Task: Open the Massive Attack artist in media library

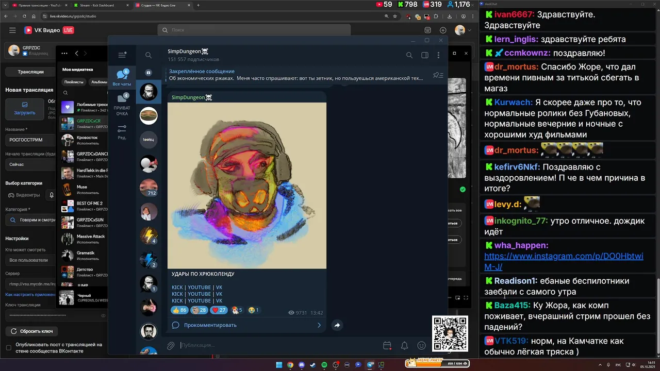Action: (x=84, y=239)
